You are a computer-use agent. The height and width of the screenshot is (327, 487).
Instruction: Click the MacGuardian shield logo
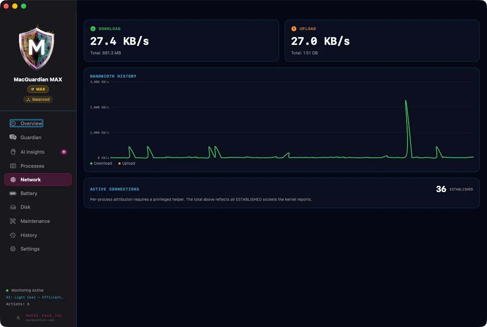[x=37, y=48]
